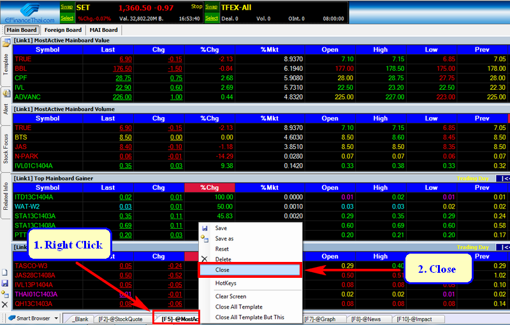The width and height of the screenshot is (510, 325).
Task: Click the TFEX-All market title
Action: (236, 8)
